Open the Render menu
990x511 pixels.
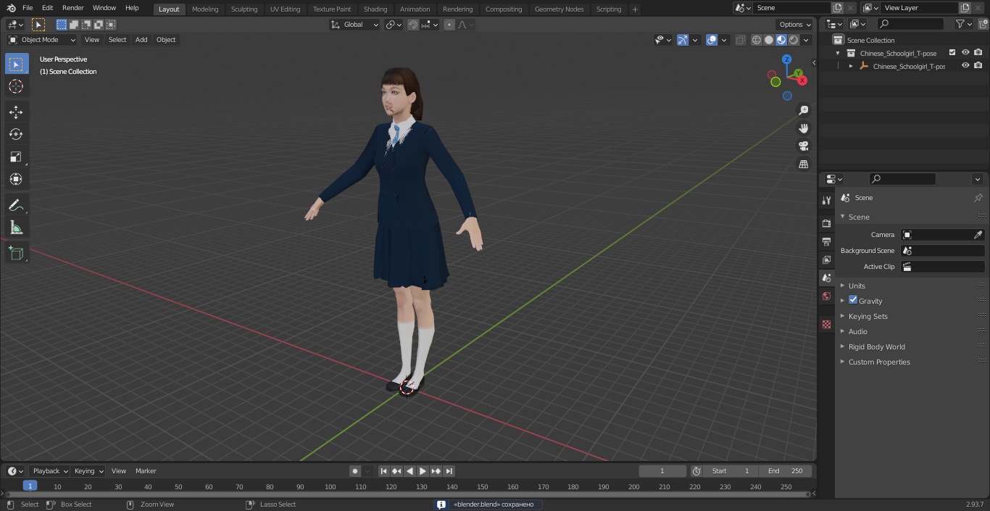72,8
